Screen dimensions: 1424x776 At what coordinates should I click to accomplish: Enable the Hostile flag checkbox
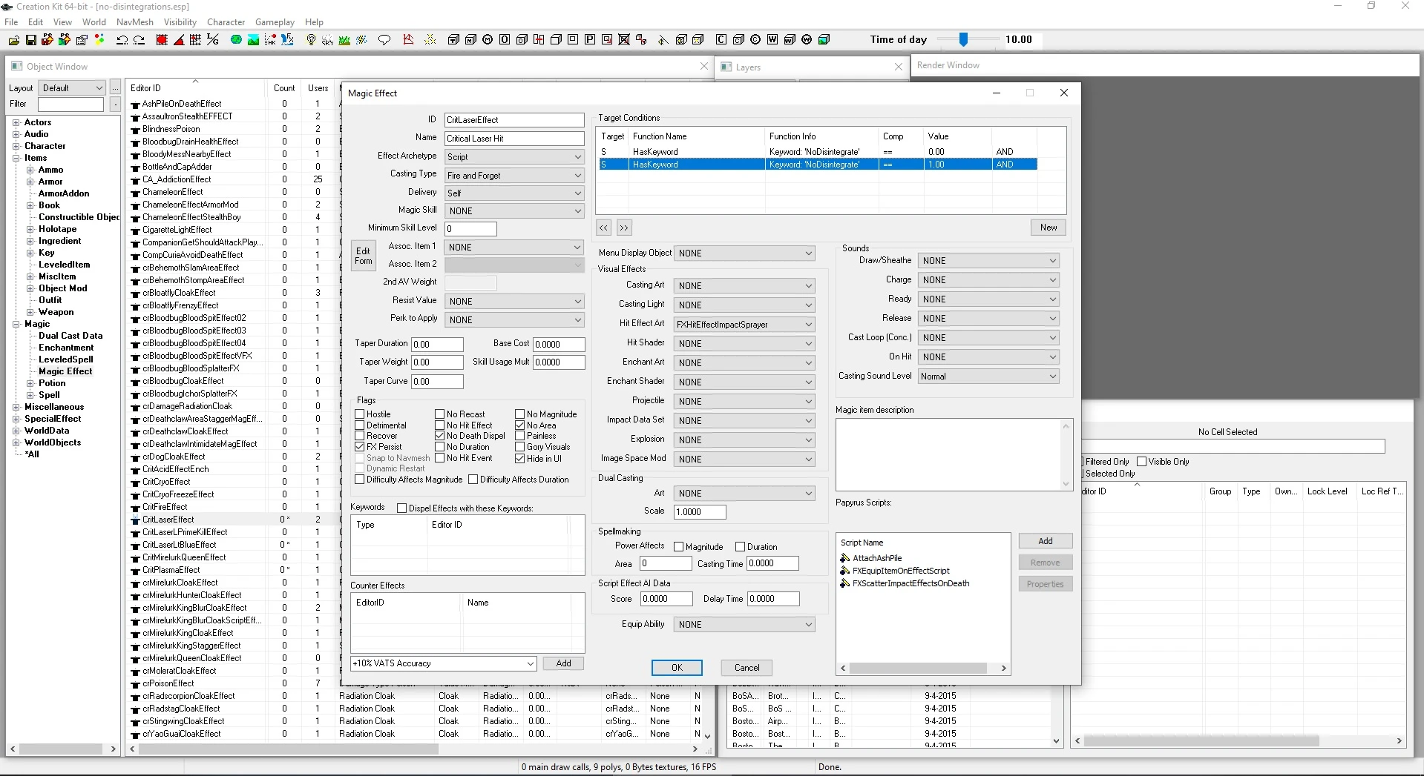coord(360,414)
